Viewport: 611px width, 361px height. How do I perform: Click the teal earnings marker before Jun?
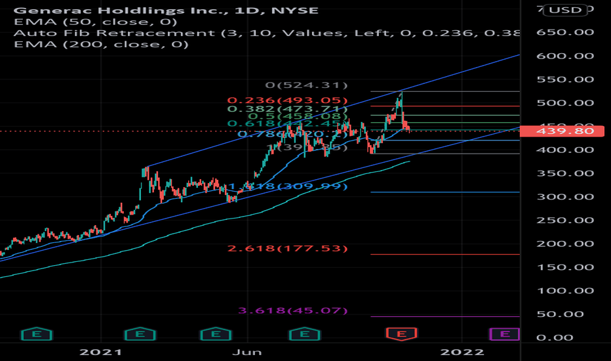(x=216, y=334)
